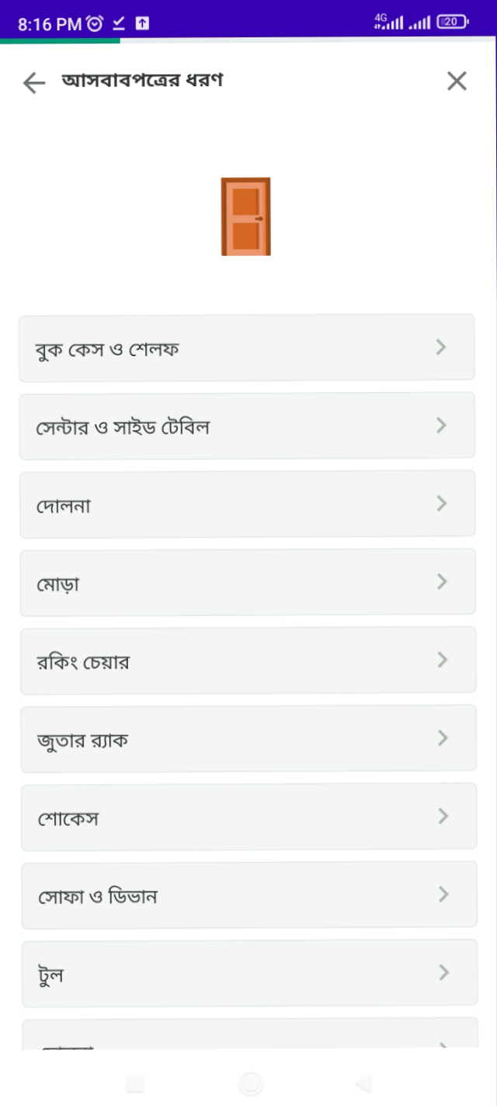Tap the Android recent apps button
Image resolution: width=497 pixels, height=1106 pixels.
(134, 1081)
